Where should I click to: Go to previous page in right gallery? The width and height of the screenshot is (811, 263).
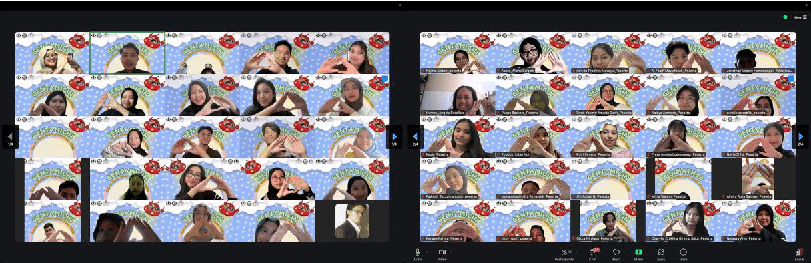(415, 137)
